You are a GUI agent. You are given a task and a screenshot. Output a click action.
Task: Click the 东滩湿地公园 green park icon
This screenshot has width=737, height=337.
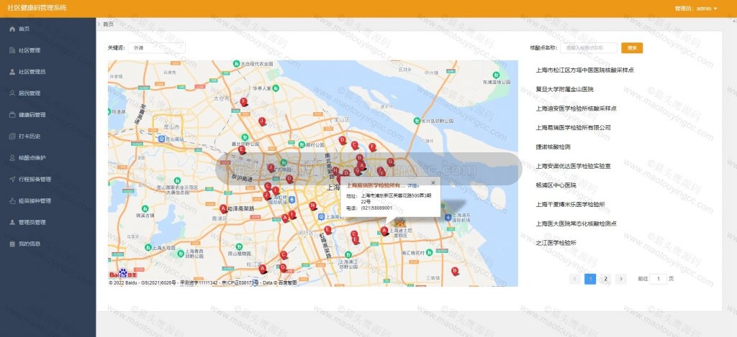tap(496, 75)
